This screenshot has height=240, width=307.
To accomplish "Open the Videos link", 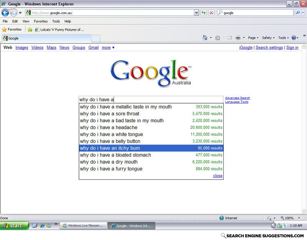I will tap(37, 48).
